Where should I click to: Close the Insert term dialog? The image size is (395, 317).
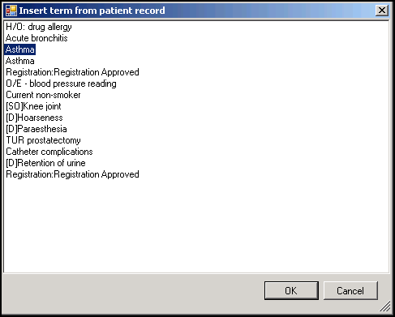pos(382,11)
